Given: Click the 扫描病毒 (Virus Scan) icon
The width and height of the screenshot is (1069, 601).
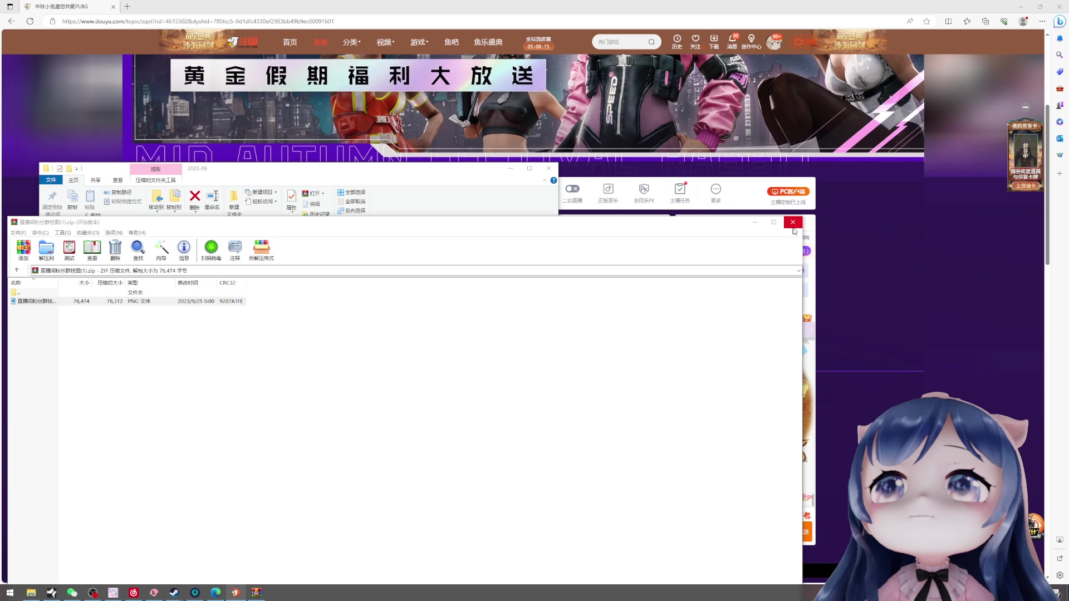Looking at the screenshot, I should pyautogui.click(x=211, y=250).
